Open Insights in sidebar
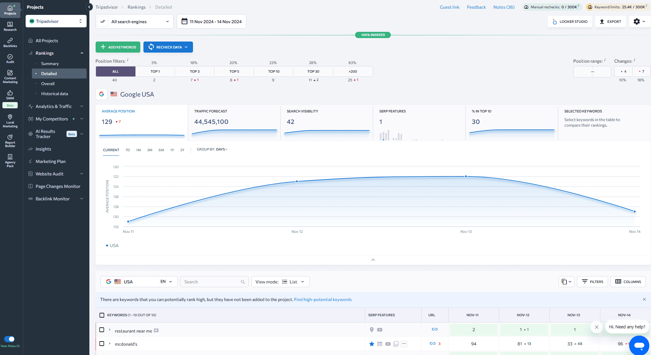The width and height of the screenshot is (651, 355). [43, 149]
